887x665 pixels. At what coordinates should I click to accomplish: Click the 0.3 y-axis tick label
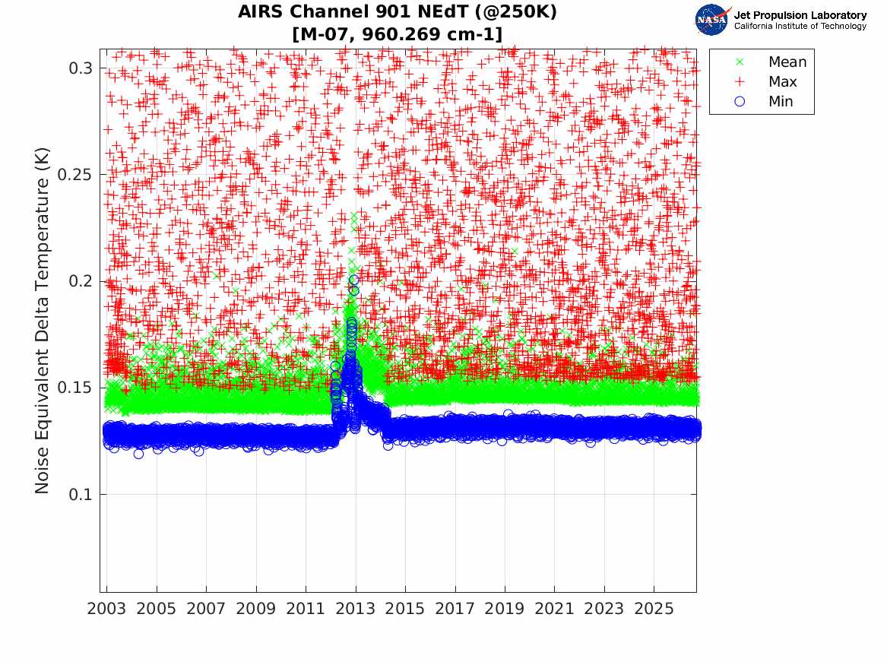pyautogui.click(x=80, y=68)
